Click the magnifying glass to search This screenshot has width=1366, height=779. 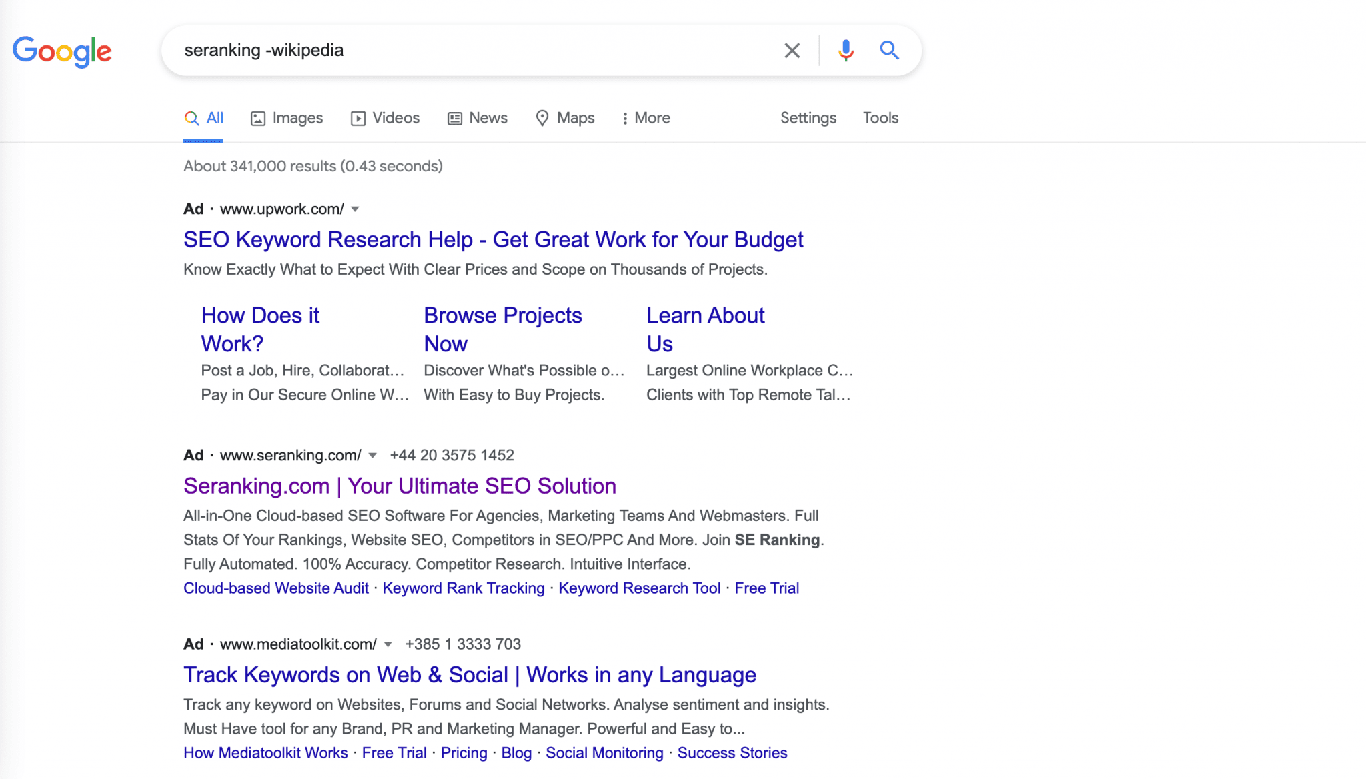[x=889, y=50]
